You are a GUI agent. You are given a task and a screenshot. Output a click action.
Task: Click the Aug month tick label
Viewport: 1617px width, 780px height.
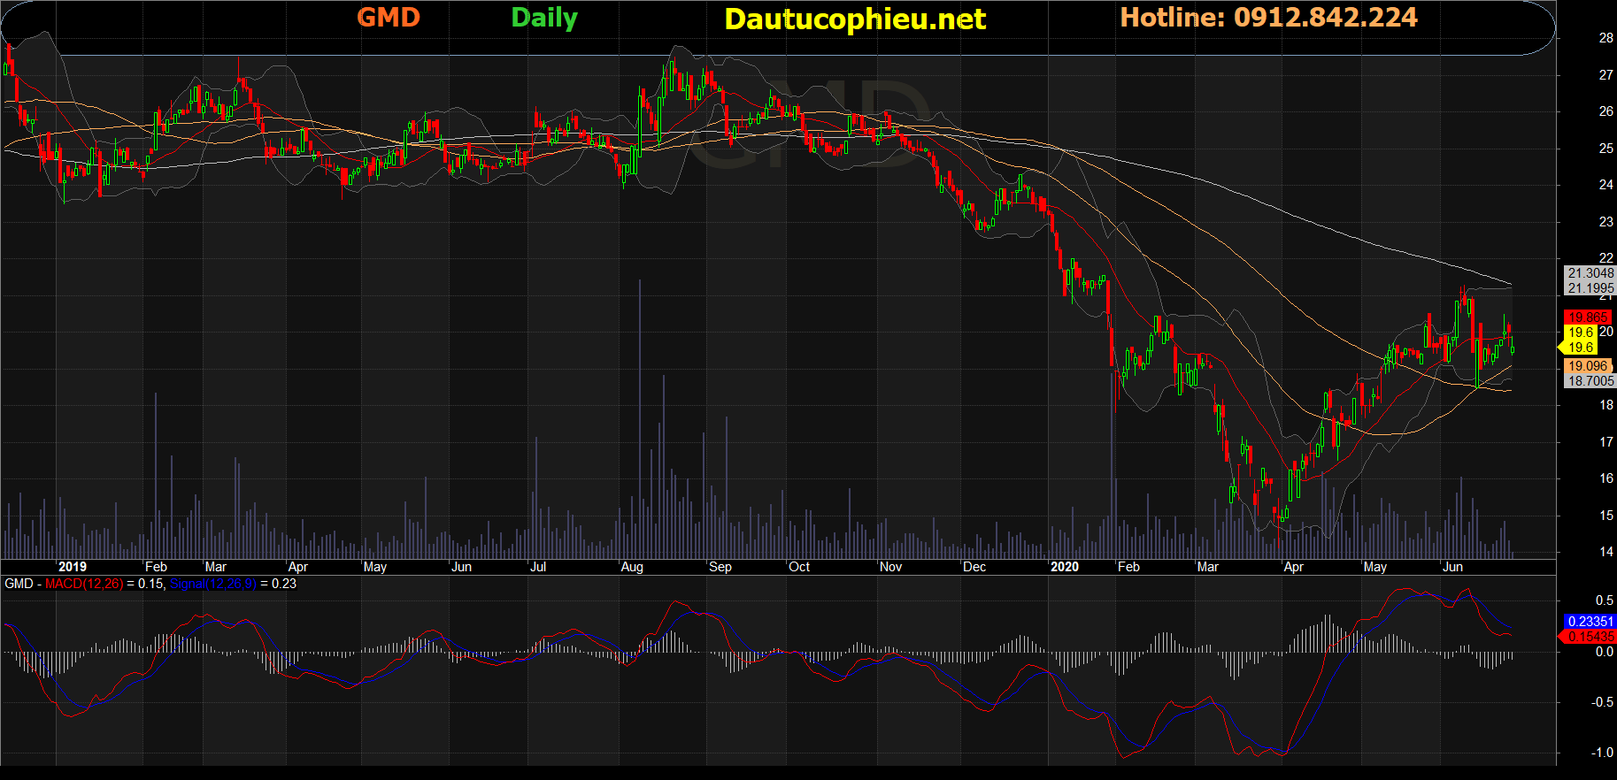[632, 567]
